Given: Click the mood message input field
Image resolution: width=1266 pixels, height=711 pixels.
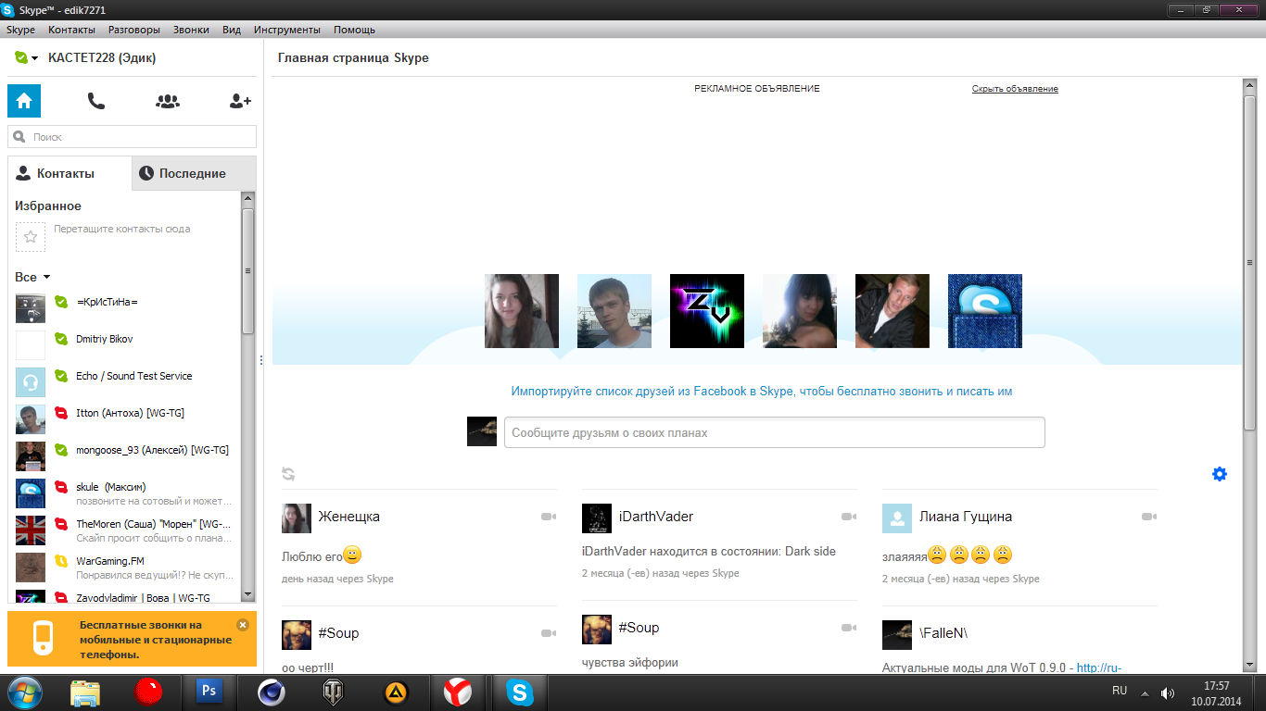Looking at the screenshot, I should pyautogui.click(x=774, y=432).
